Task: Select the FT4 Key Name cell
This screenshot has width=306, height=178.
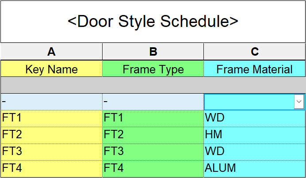Action: tap(51, 168)
